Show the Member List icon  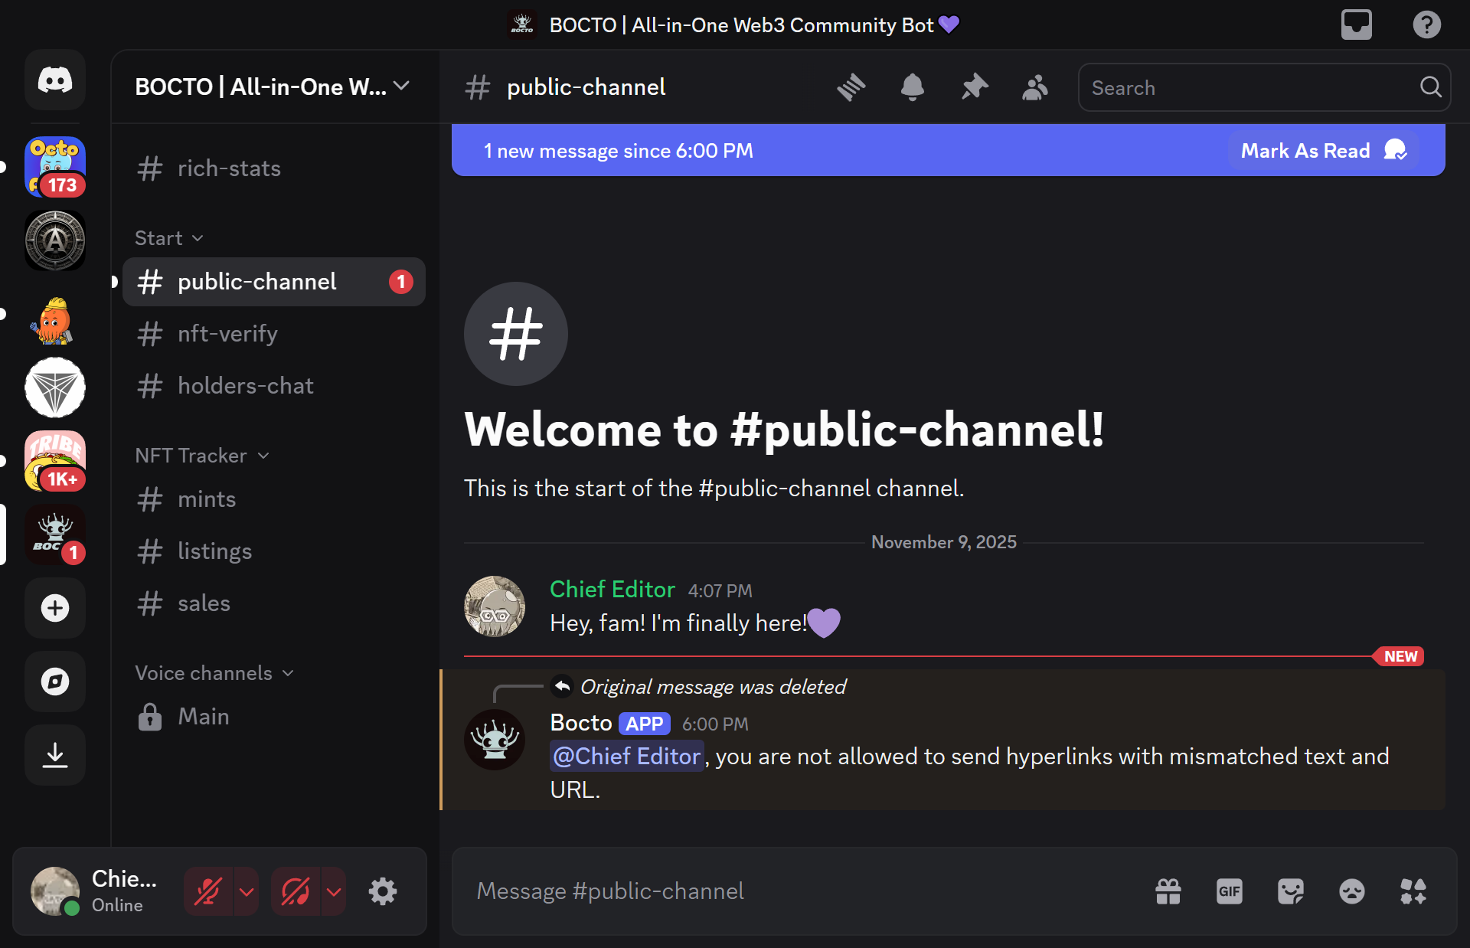click(x=1034, y=87)
